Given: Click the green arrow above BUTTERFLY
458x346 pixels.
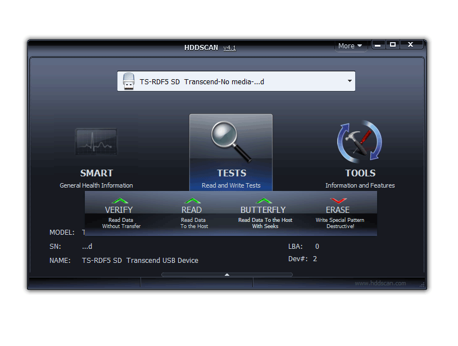Looking at the screenshot, I should [263, 201].
